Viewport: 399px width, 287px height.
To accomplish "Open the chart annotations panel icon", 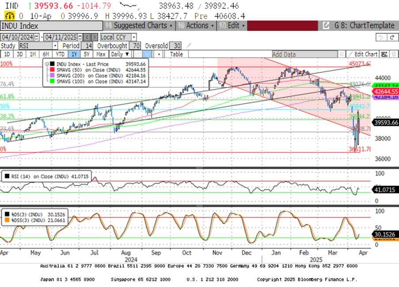I will click(x=384, y=54).
